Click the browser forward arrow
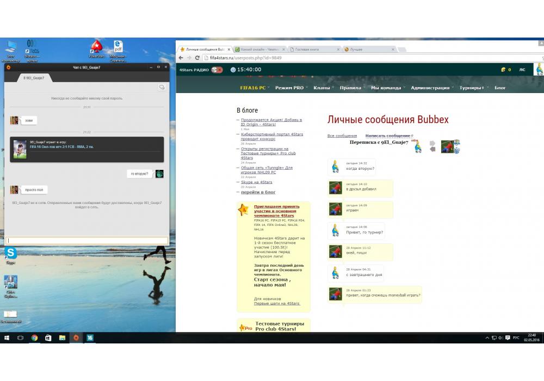 [x=189, y=58]
